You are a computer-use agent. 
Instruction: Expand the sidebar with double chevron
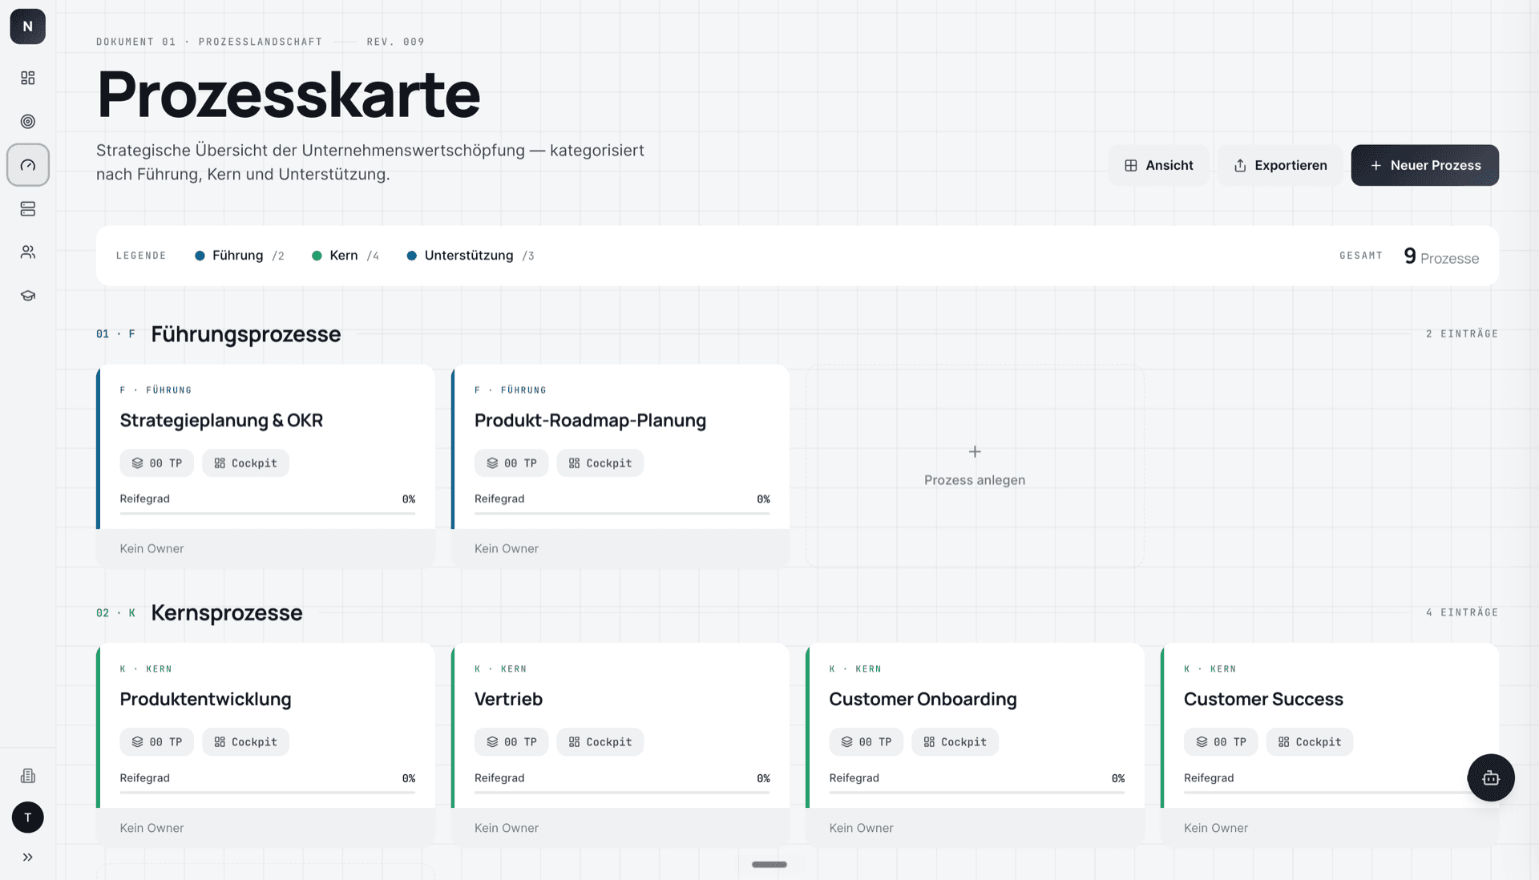(28, 857)
